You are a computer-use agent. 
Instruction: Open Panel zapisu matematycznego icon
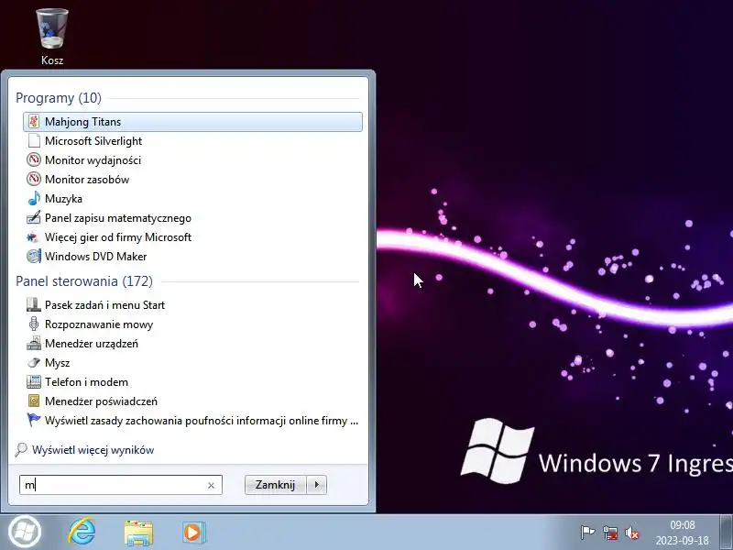pos(34,218)
